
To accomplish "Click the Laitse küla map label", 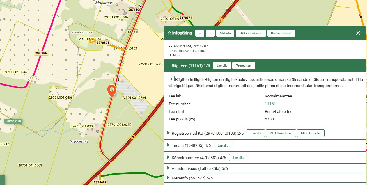I will click(x=13, y=121).
